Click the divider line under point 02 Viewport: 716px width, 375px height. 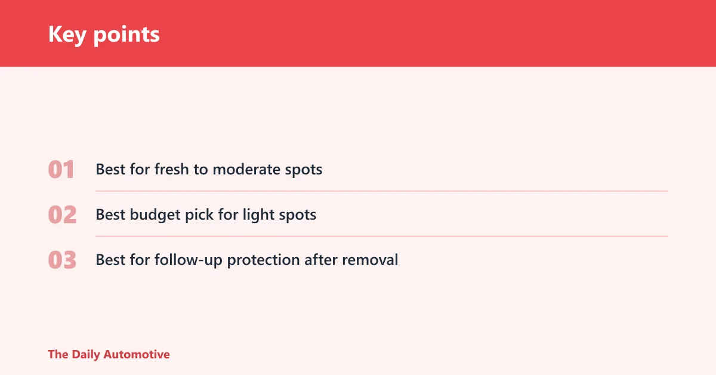(382, 236)
